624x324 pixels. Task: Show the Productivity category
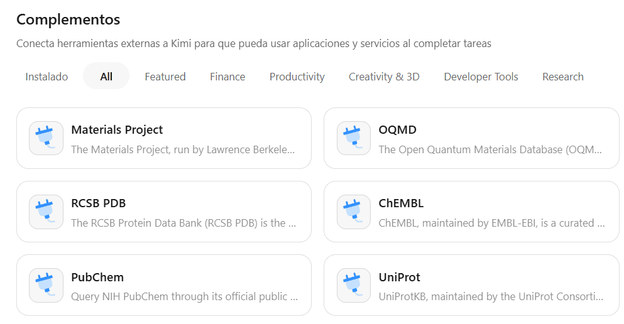coord(297,77)
